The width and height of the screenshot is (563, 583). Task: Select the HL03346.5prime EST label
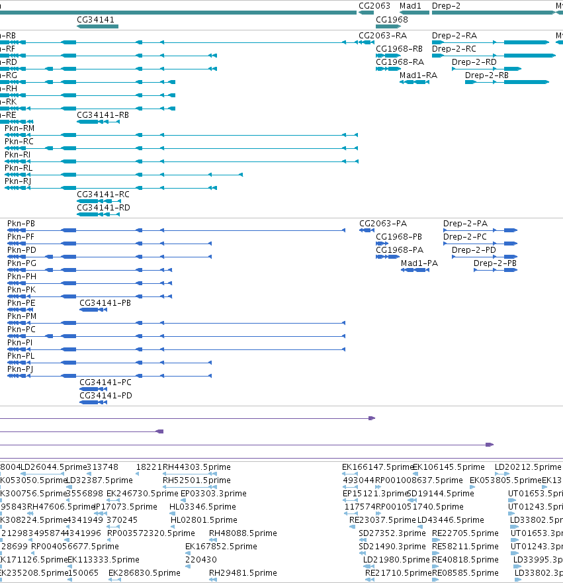(x=202, y=507)
